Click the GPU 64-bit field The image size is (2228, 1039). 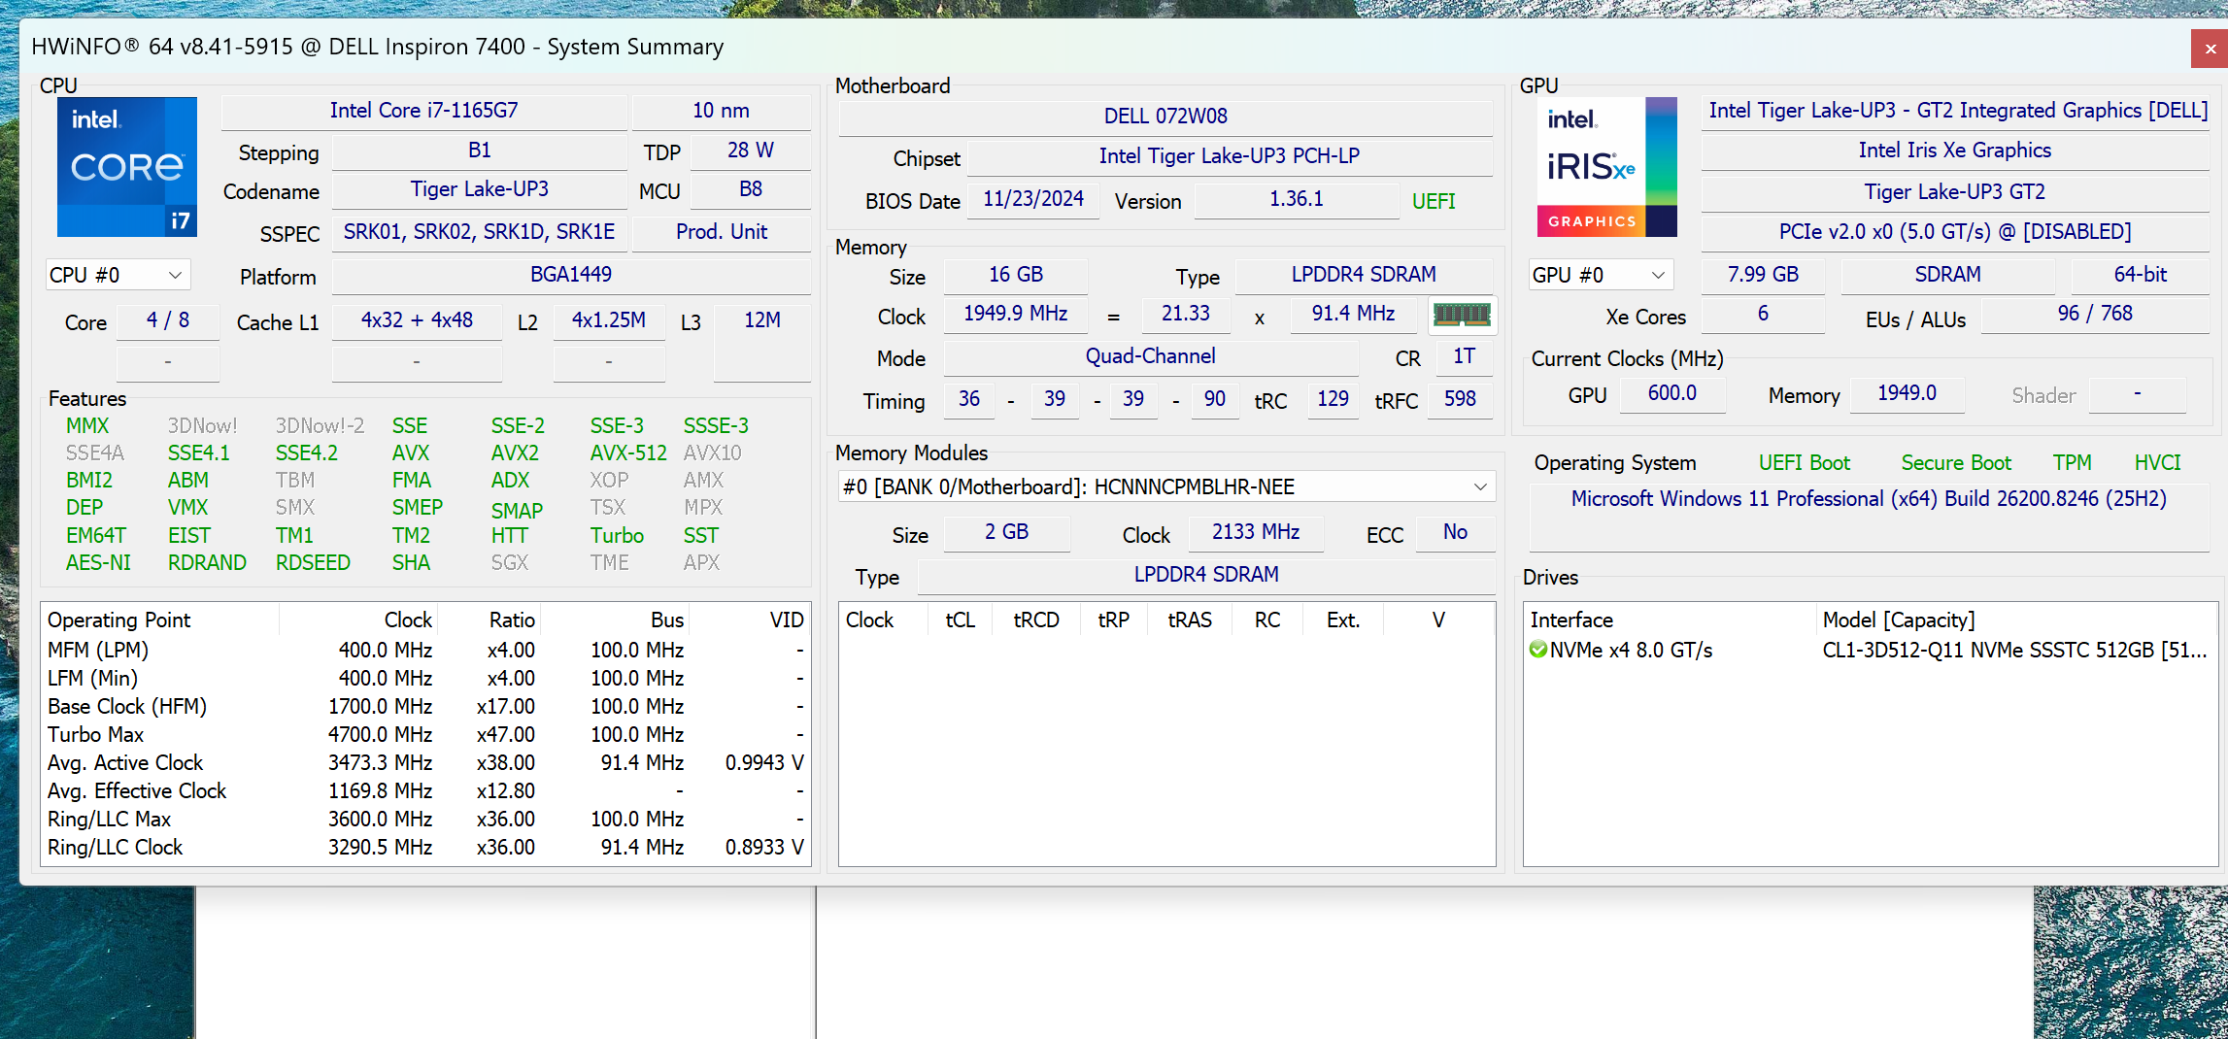click(2141, 275)
